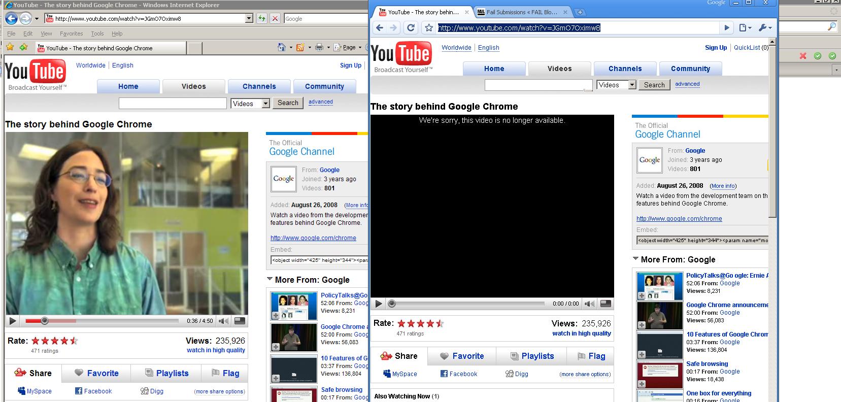Open the Print options dropdown arrow in IE
Screen dimensions: 841x402
(328, 48)
